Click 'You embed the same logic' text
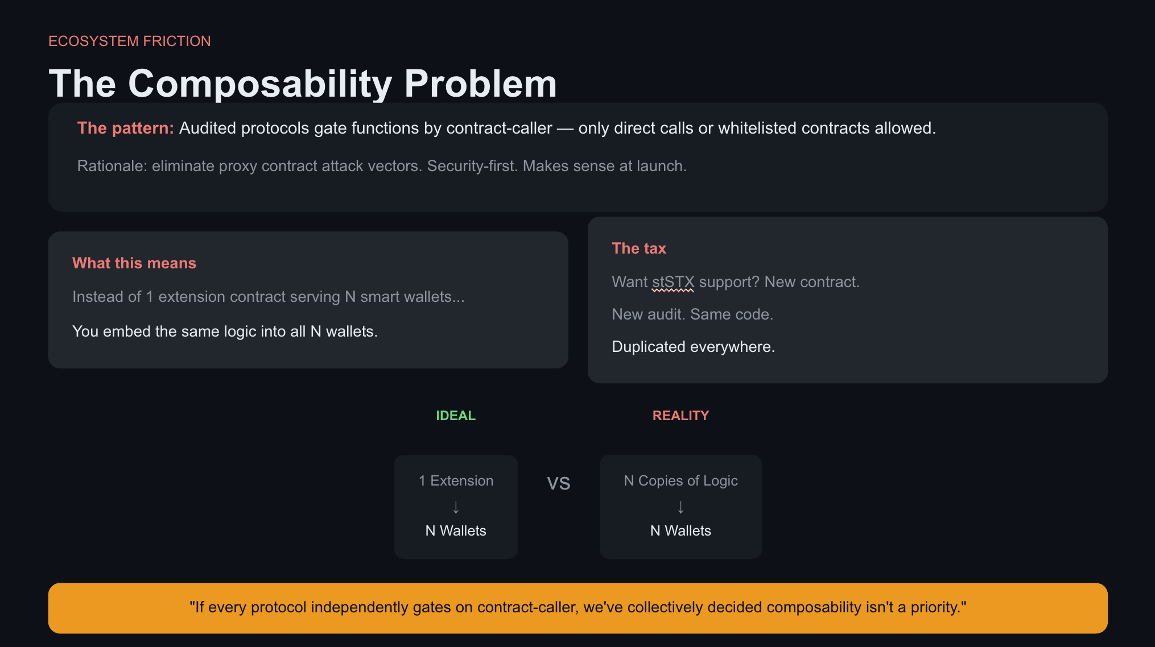 click(225, 331)
